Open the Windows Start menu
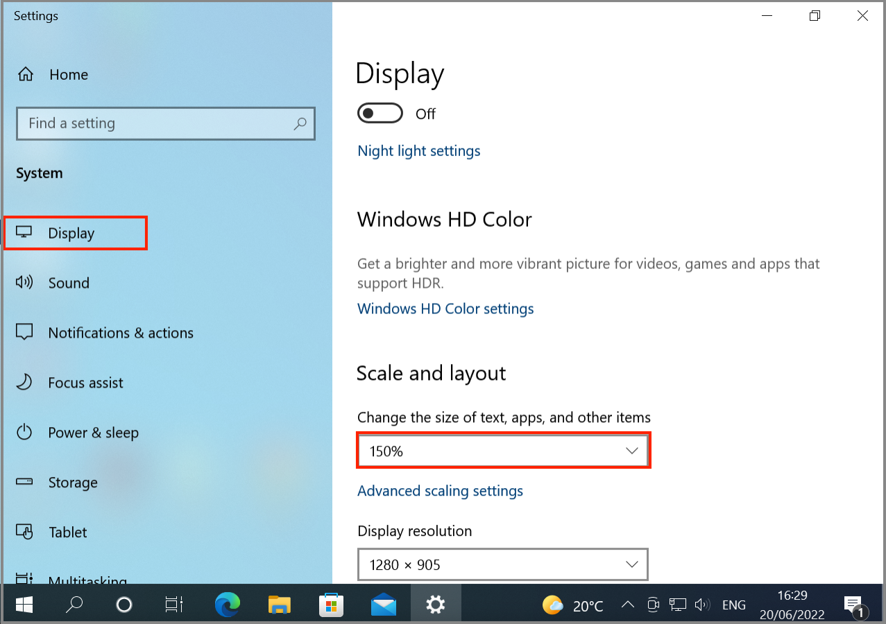The width and height of the screenshot is (886, 624). (x=24, y=605)
